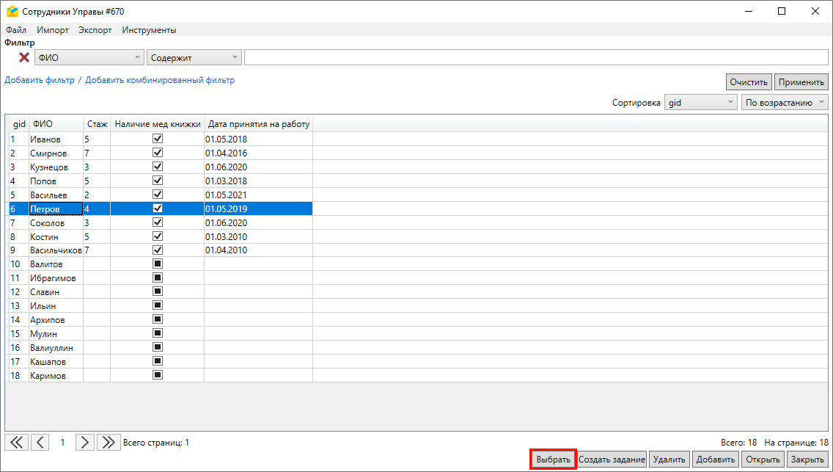This screenshot has width=833, height=472.
Task: Open the Инструменты menu
Action: tap(149, 30)
